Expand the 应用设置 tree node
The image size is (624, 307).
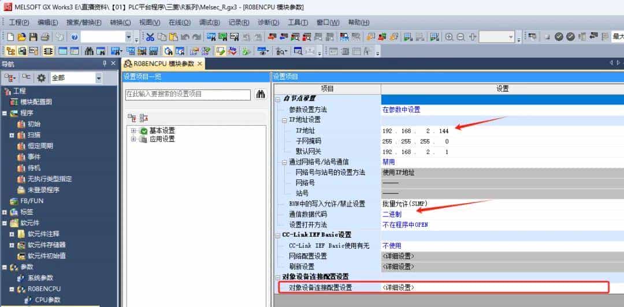pyautogui.click(x=133, y=139)
